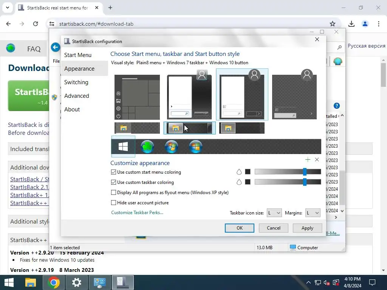Close the StartIsBack configuration dialog

click(317, 39)
